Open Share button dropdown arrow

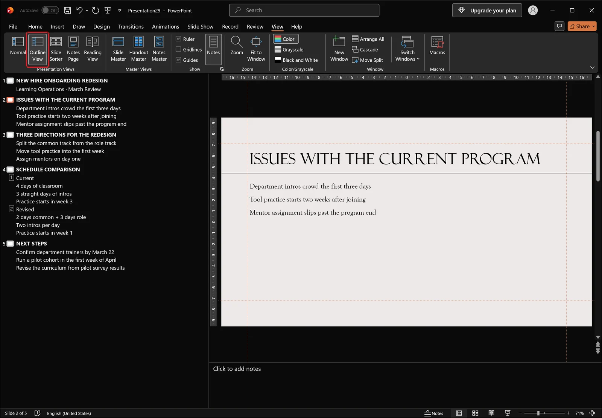point(594,26)
